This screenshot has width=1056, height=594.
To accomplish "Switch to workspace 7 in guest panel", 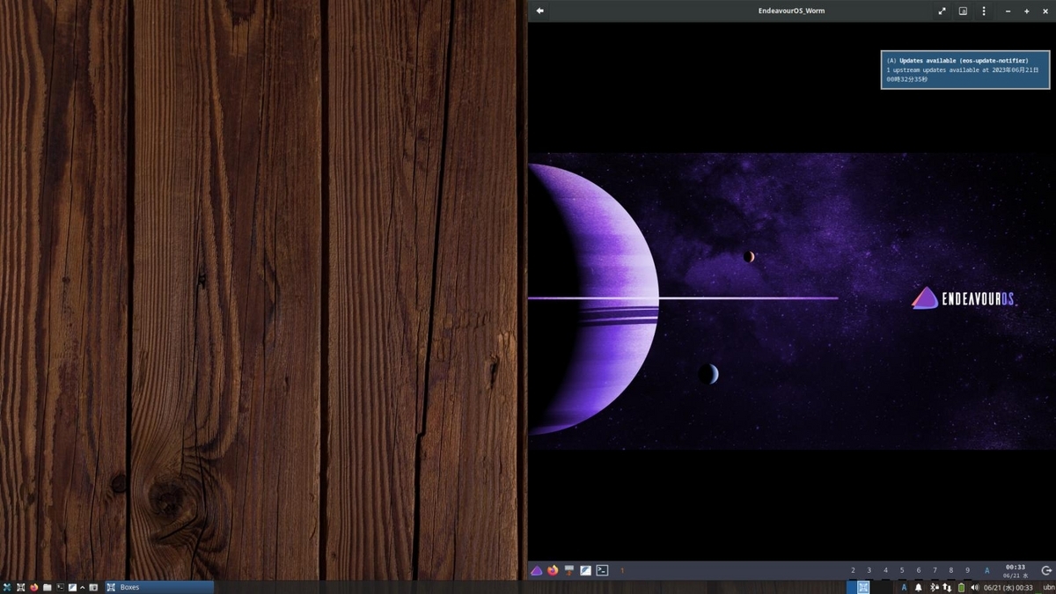I will tap(935, 570).
